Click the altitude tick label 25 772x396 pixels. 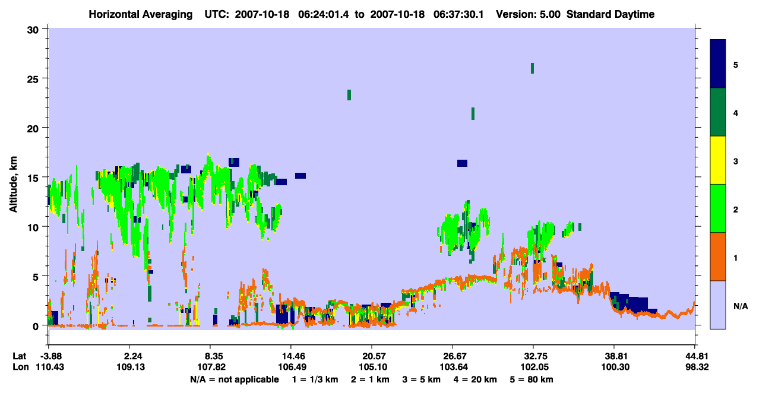coord(34,78)
